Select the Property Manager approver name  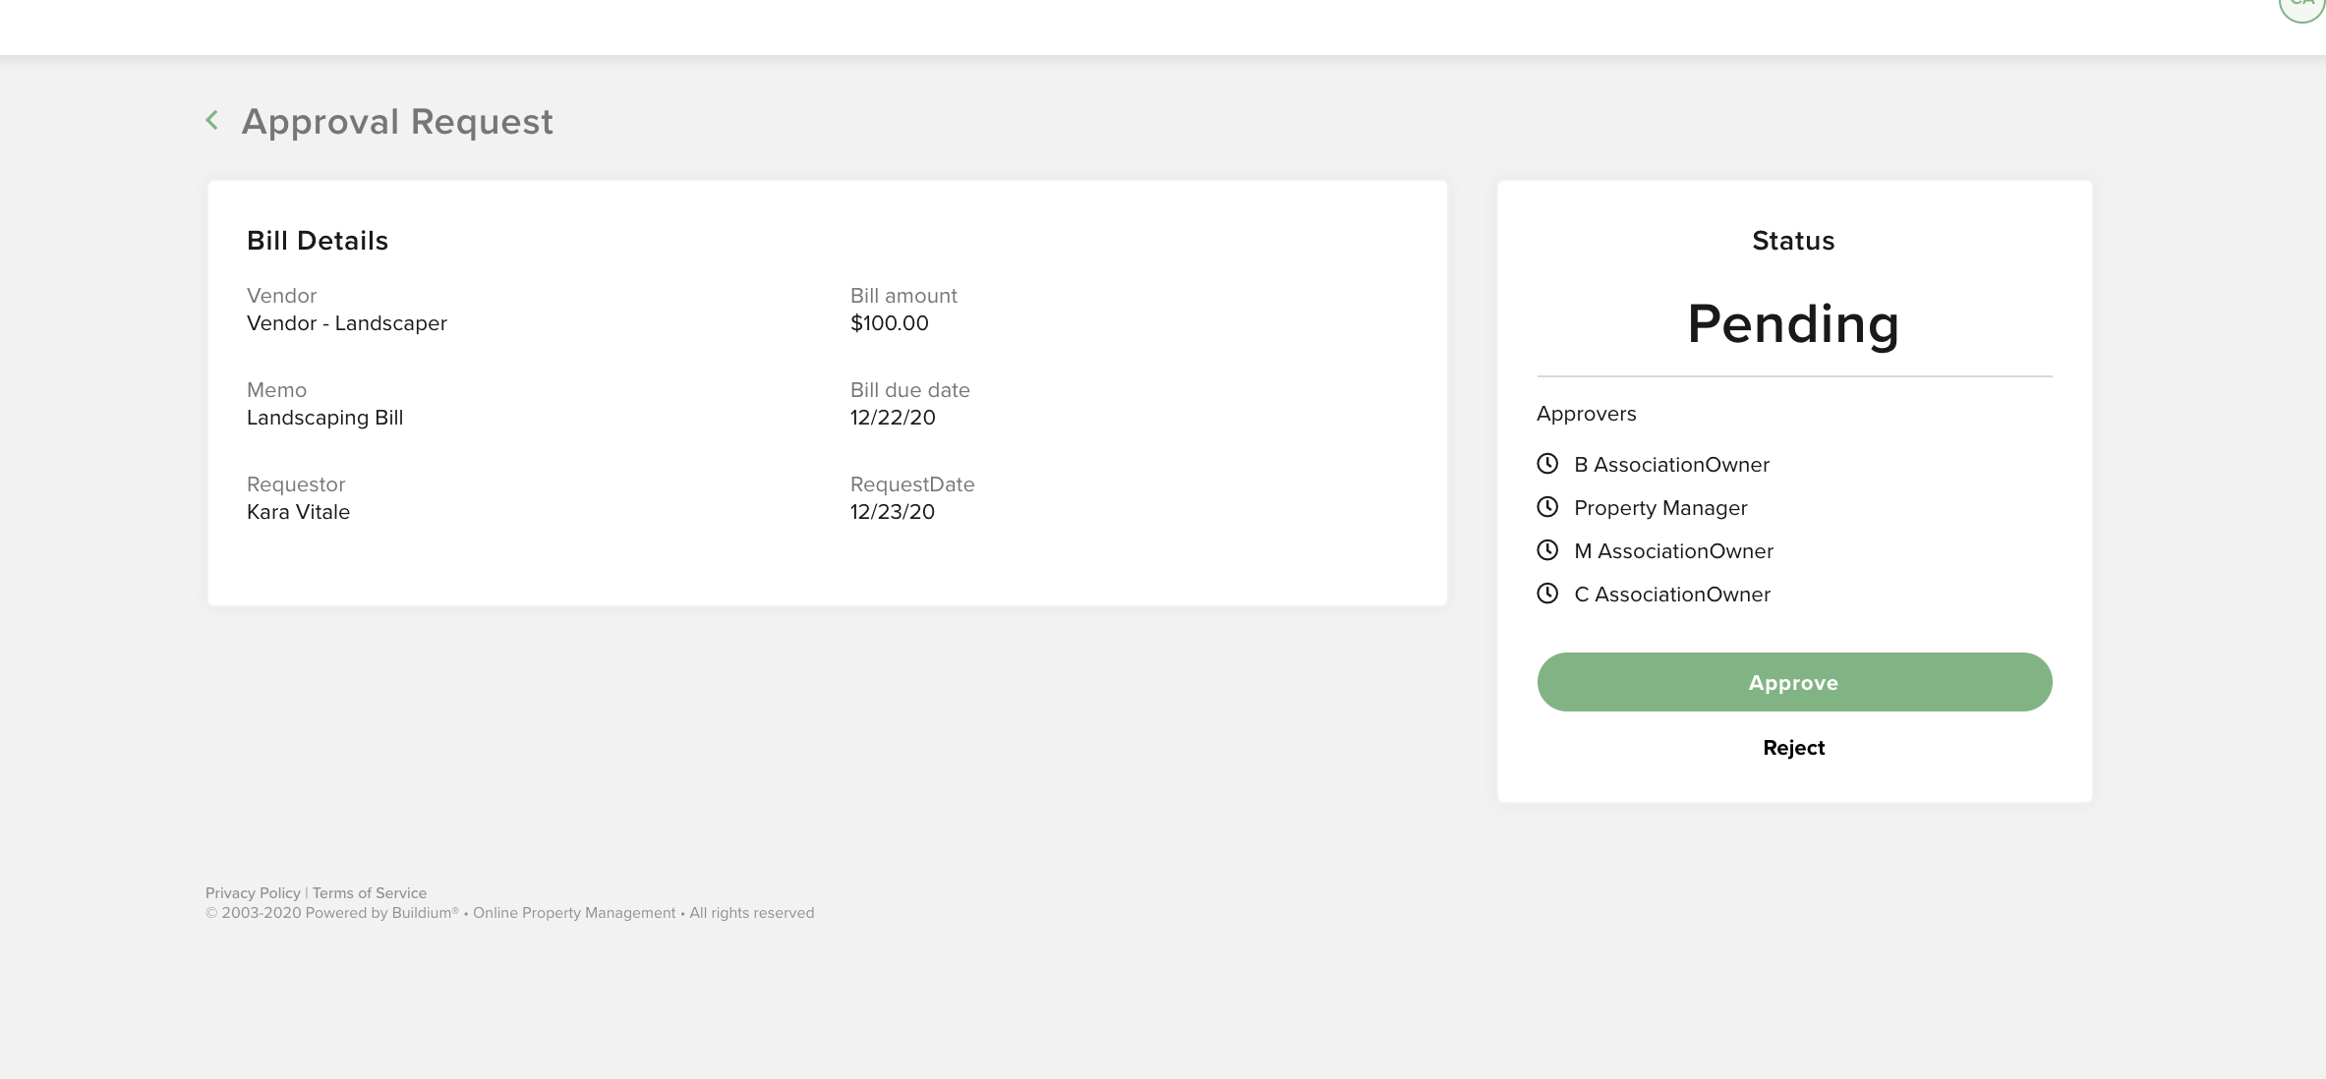(1660, 508)
